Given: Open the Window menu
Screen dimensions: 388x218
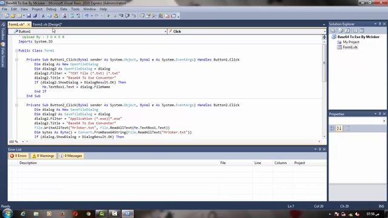Looking at the screenshot, I should click(x=89, y=9).
